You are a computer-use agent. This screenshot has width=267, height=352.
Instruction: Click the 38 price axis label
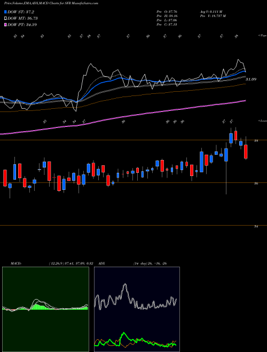point(256,141)
